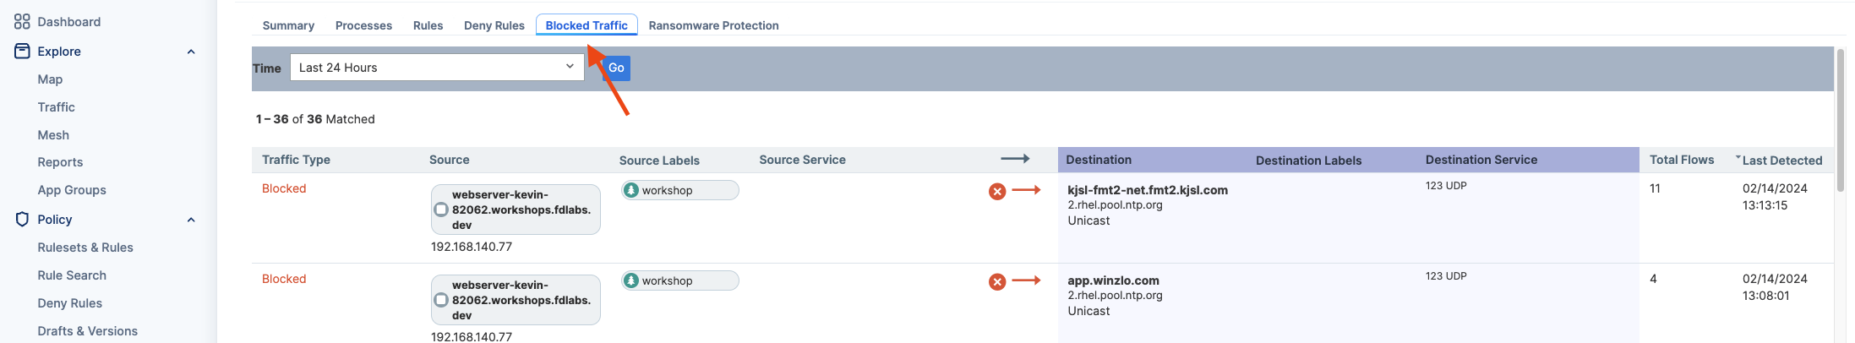Select the Blocked Traffic tab
The width and height of the screenshot is (1855, 343).
pyautogui.click(x=587, y=25)
